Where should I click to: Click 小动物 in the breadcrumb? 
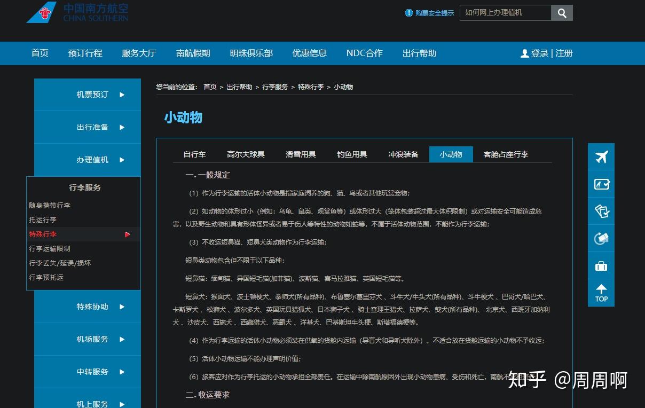pos(343,87)
